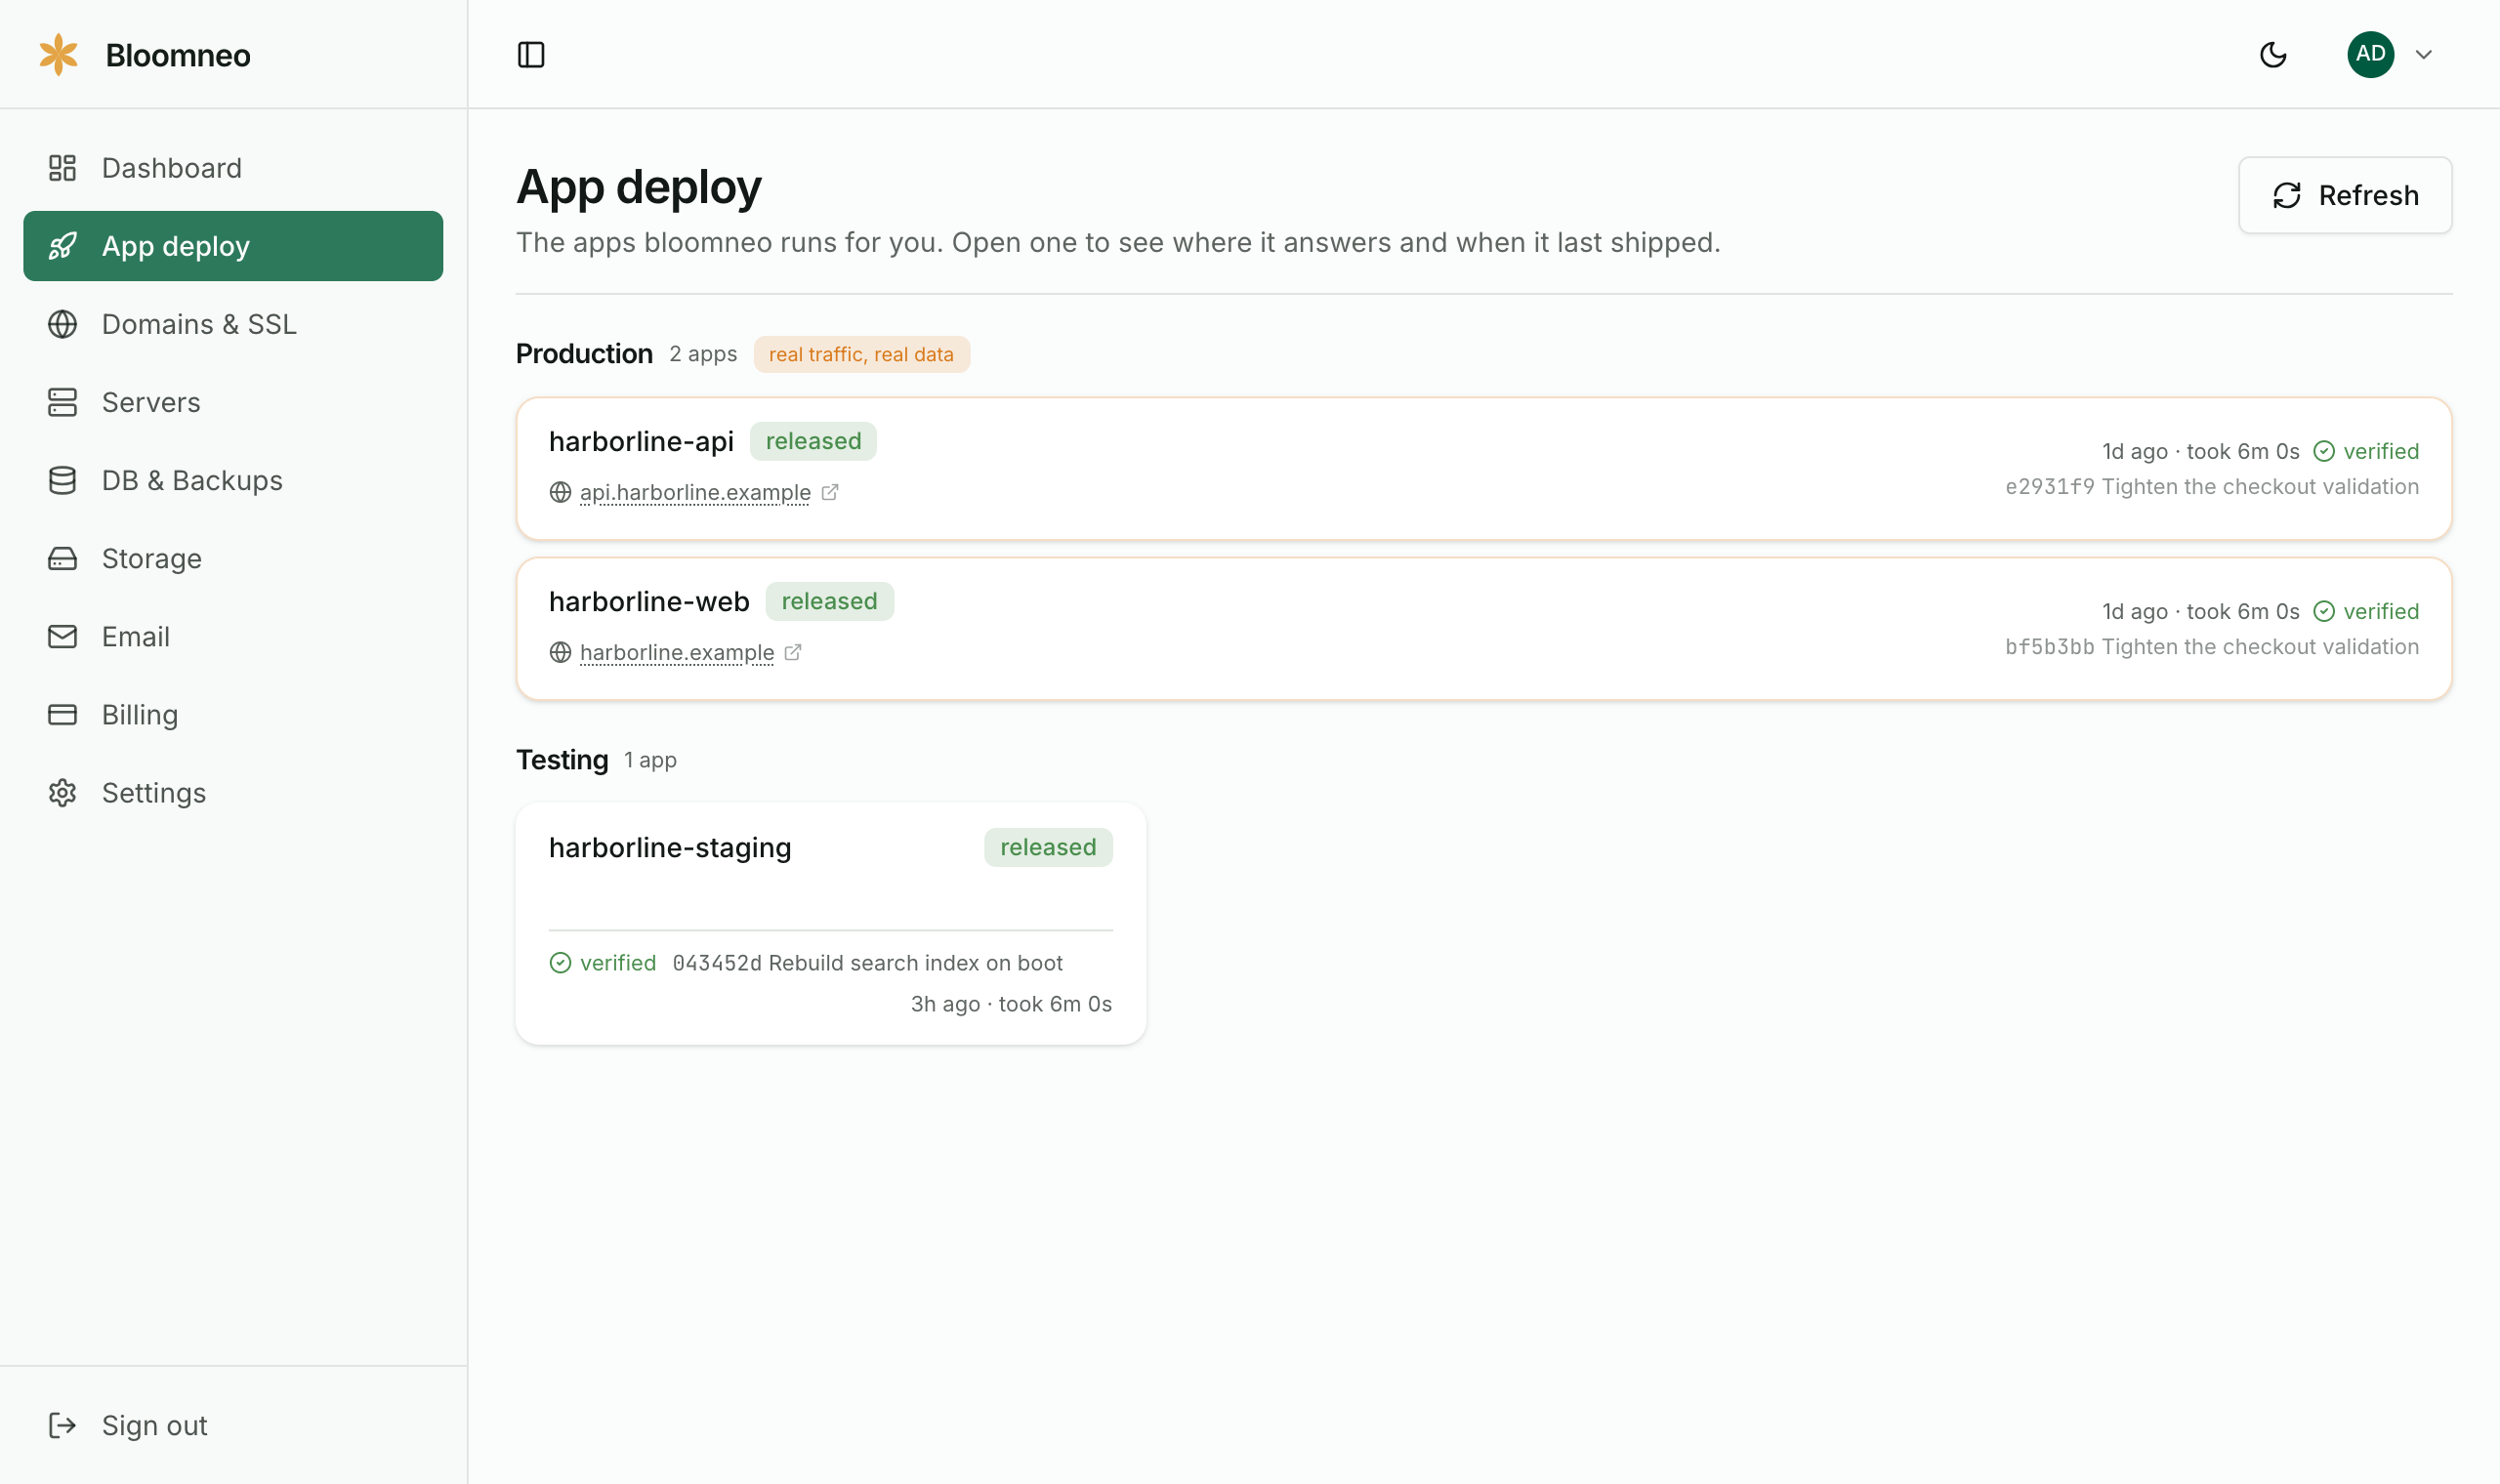Viewport: 2500px width, 1484px height.
Task: Open the Storage page
Action: [233, 558]
